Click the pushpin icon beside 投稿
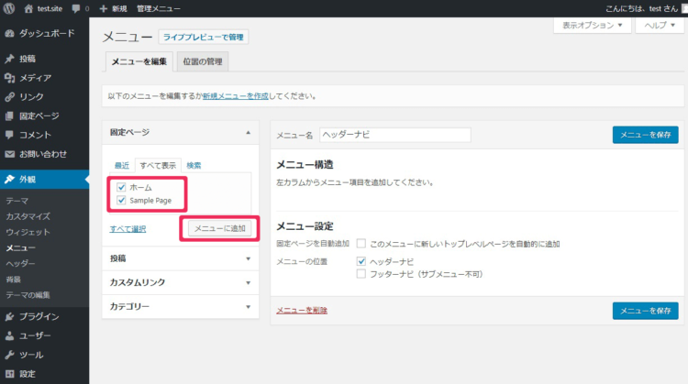The image size is (688, 384). (x=9, y=59)
